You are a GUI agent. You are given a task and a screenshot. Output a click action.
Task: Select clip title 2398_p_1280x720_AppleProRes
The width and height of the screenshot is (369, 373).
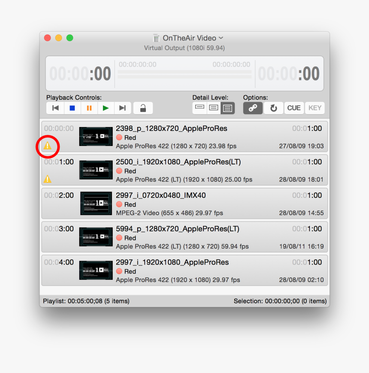coord(172,128)
